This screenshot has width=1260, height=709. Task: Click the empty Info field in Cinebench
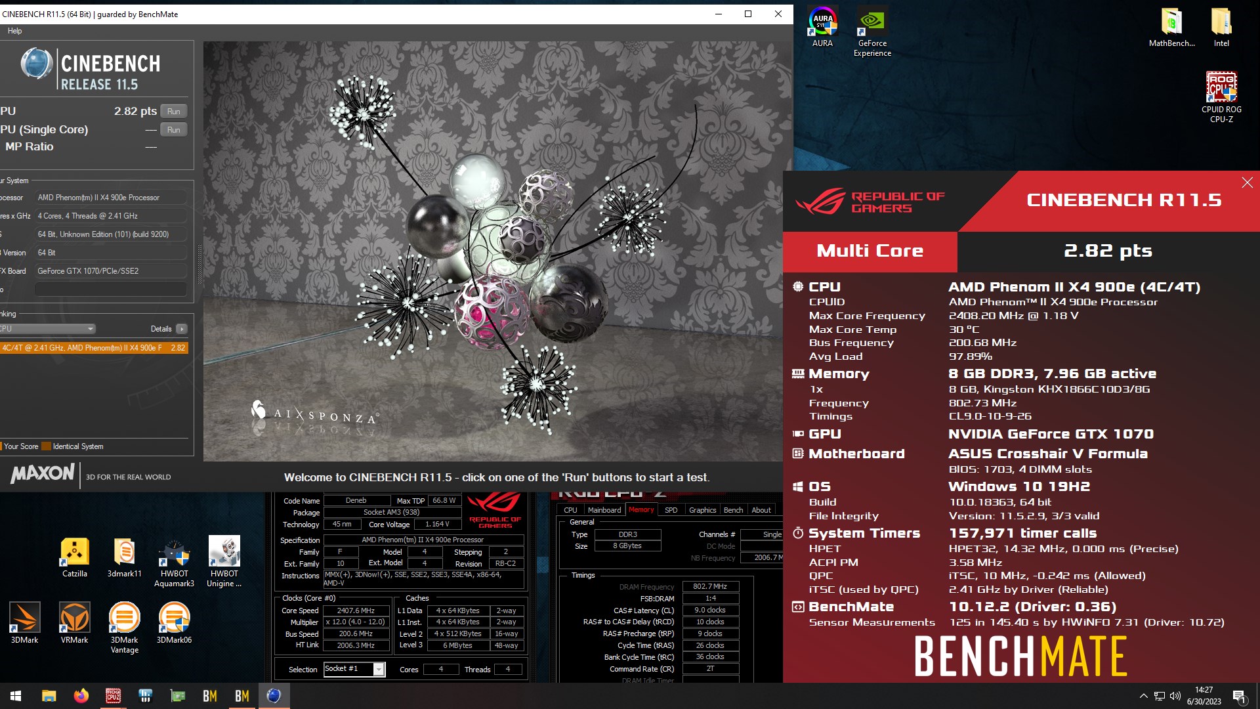click(110, 290)
